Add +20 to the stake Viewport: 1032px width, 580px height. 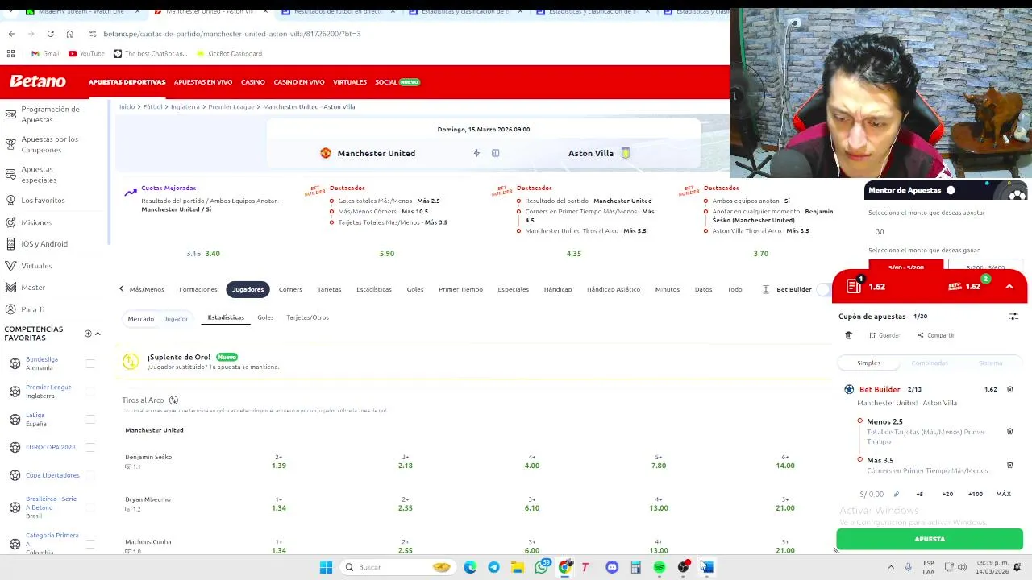947,494
